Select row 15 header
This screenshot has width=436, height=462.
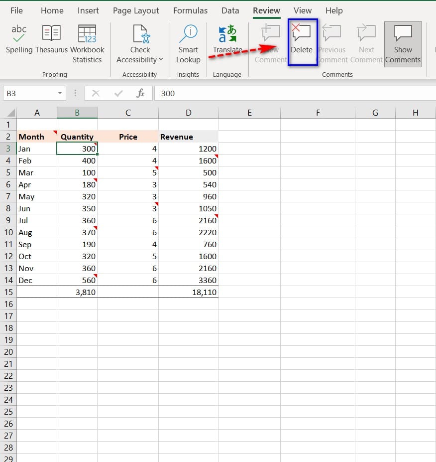point(8,292)
